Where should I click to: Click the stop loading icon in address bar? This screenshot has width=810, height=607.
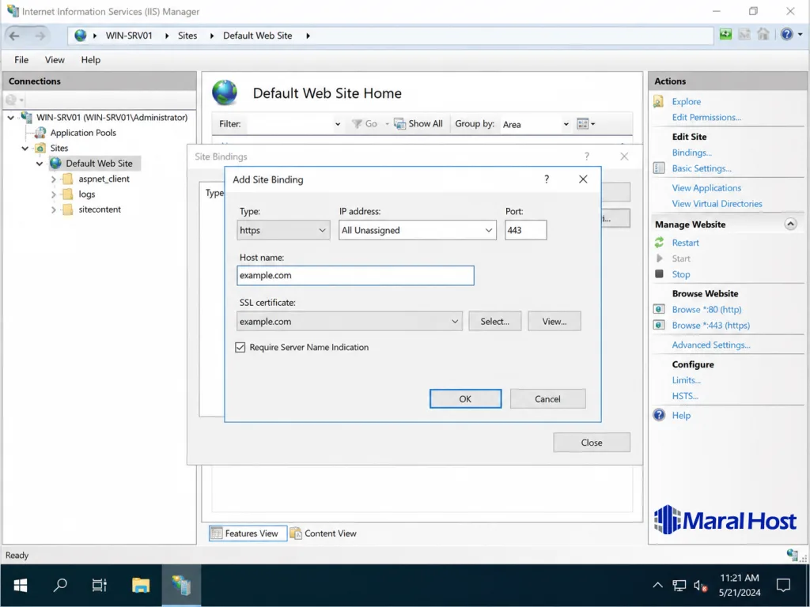coord(744,35)
